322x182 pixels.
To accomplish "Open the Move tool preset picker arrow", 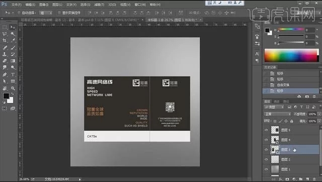I will coord(13,13).
